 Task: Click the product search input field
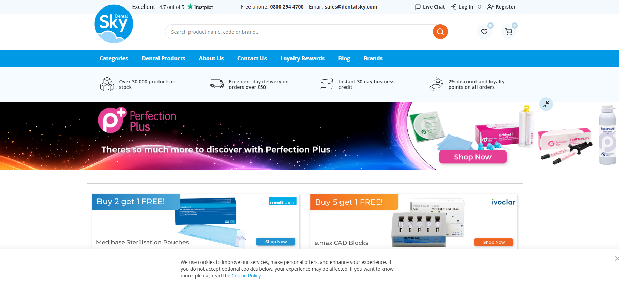(299, 32)
